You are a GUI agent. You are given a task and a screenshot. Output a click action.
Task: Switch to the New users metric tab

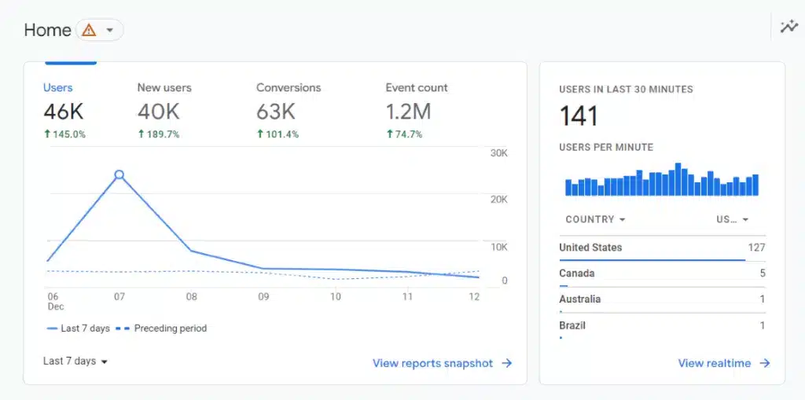pyautogui.click(x=164, y=110)
